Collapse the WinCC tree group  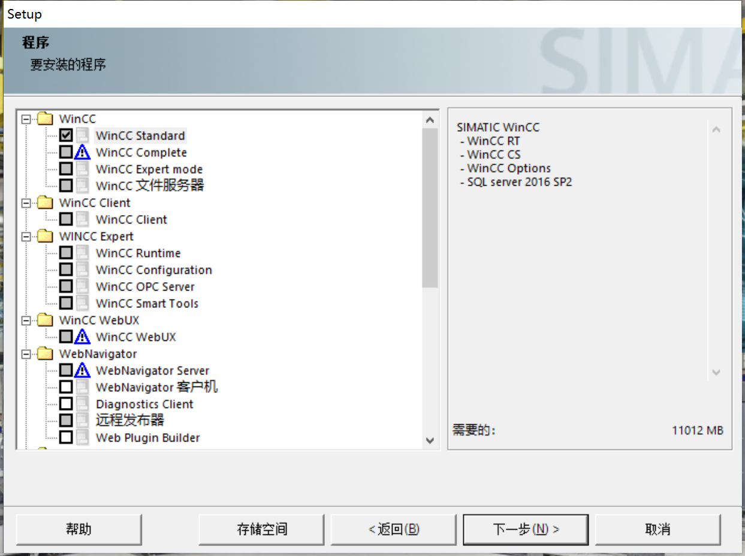coord(26,119)
